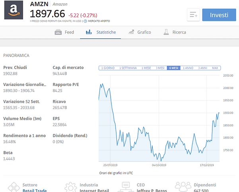239x192 pixels.
Task: Click the 17/12/2019 date on chart axis
Action: point(207,165)
